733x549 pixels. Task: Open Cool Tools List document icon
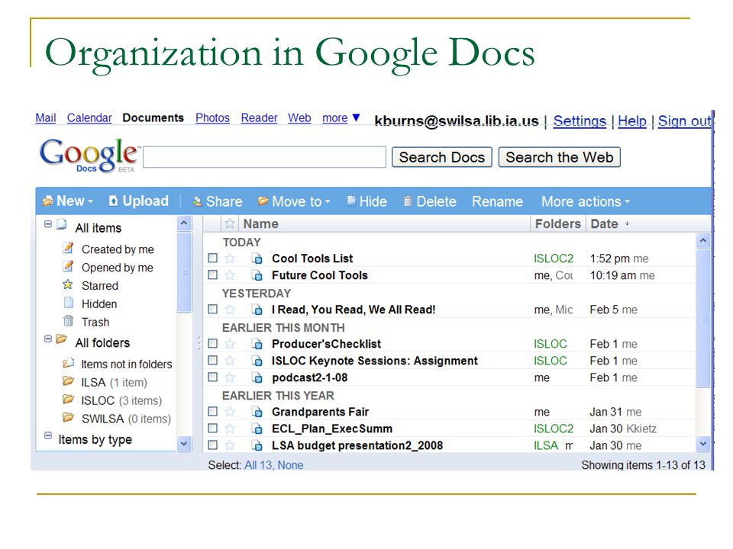[x=257, y=258]
